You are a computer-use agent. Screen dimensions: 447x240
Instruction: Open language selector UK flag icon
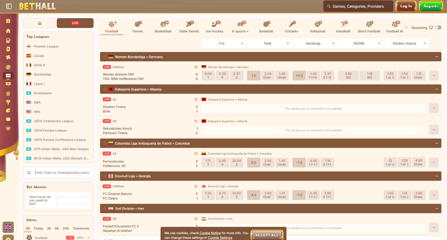8,227
